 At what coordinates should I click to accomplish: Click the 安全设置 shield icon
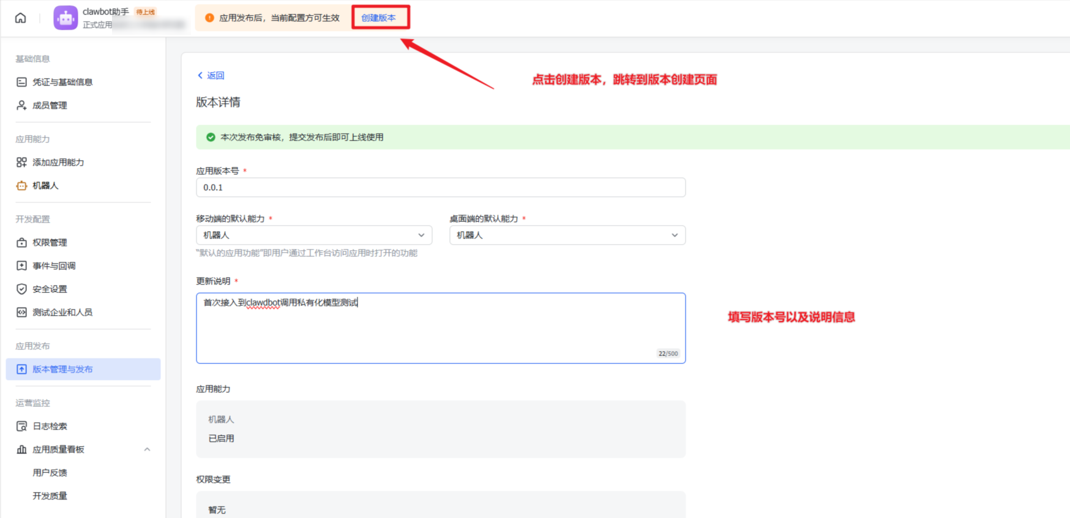point(21,289)
